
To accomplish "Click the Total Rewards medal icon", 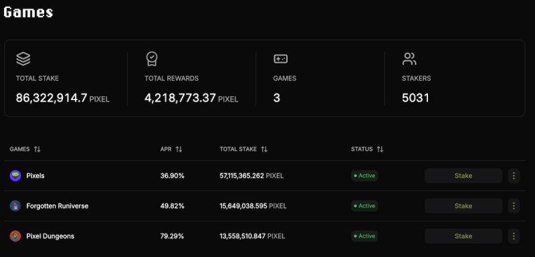I will click(x=152, y=59).
